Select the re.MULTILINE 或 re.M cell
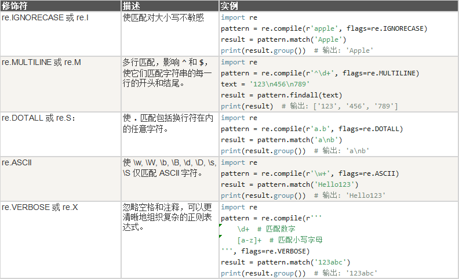The width and height of the screenshot is (459, 279). tap(61, 84)
